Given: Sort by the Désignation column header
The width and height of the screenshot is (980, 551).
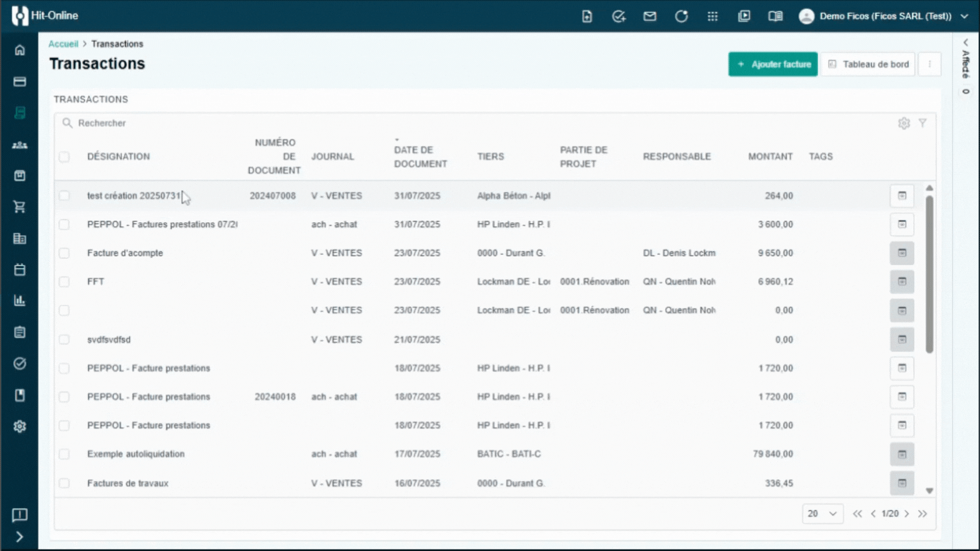Looking at the screenshot, I should pyautogui.click(x=118, y=157).
